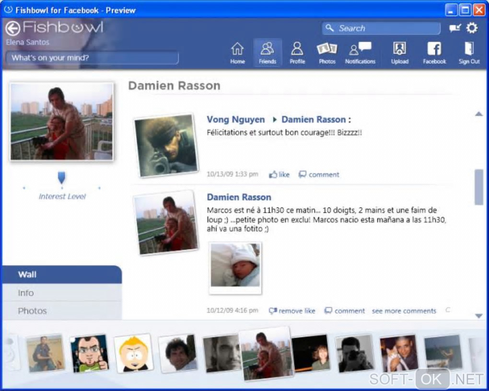The height and width of the screenshot is (391, 489).
Task: Open the Friends section
Action: point(267,53)
